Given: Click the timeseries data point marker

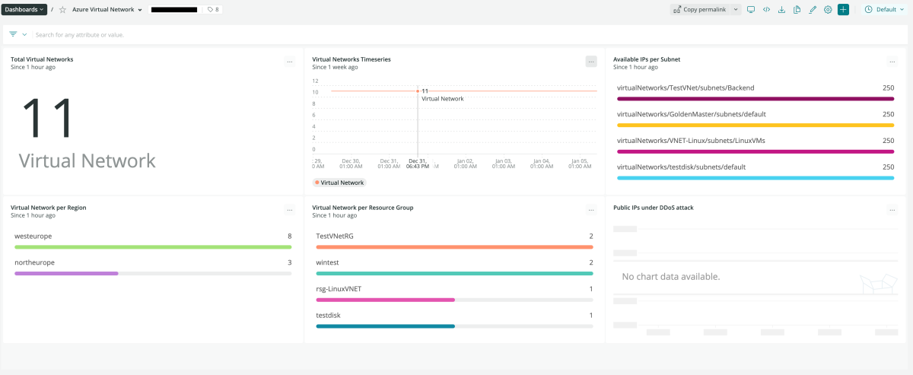Looking at the screenshot, I should 418,91.
